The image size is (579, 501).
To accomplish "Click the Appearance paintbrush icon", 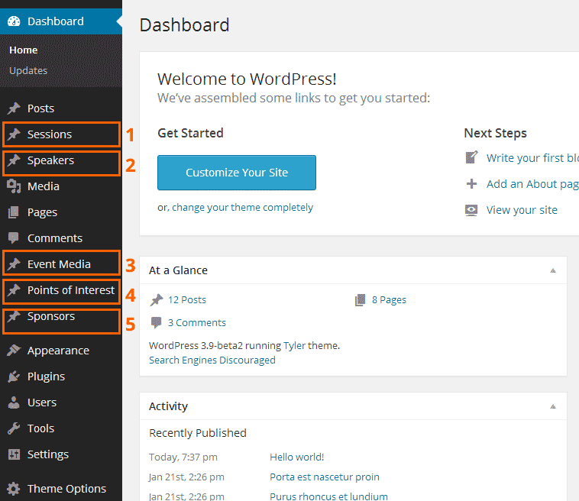I will 14,351.
